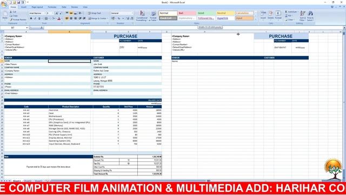The width and height of the screenshot is (346, 195).
Task: Click the Name Box showing B7
Action: click(13, 28)
